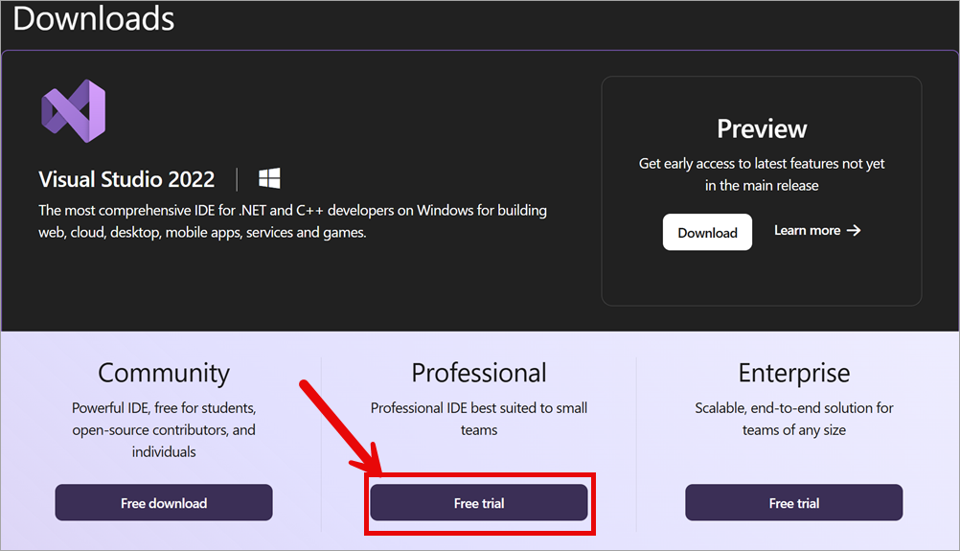Click the Enterprise description about scalable solutions
The image size is (960, 551).
pyautogui.click(x=794, y=419)
